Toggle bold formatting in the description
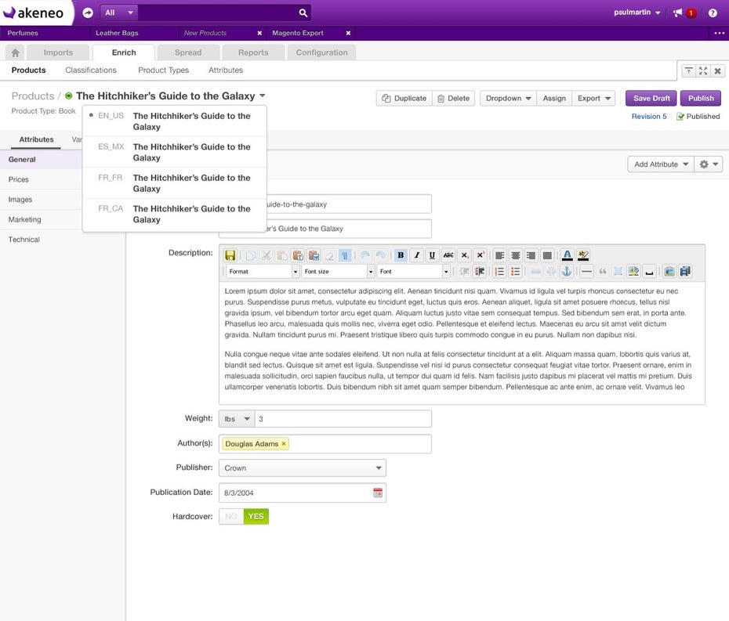Image resolution: width=729 pixels, height=621 pixels. click(x=401, y=255)
